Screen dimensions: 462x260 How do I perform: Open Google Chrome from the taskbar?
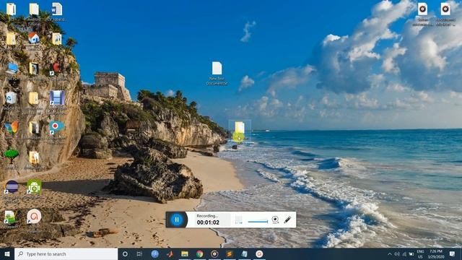point(200,253)
